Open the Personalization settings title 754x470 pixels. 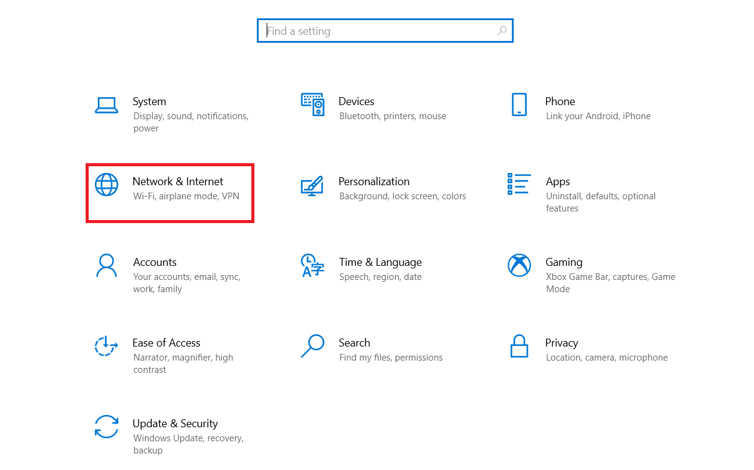374,182
